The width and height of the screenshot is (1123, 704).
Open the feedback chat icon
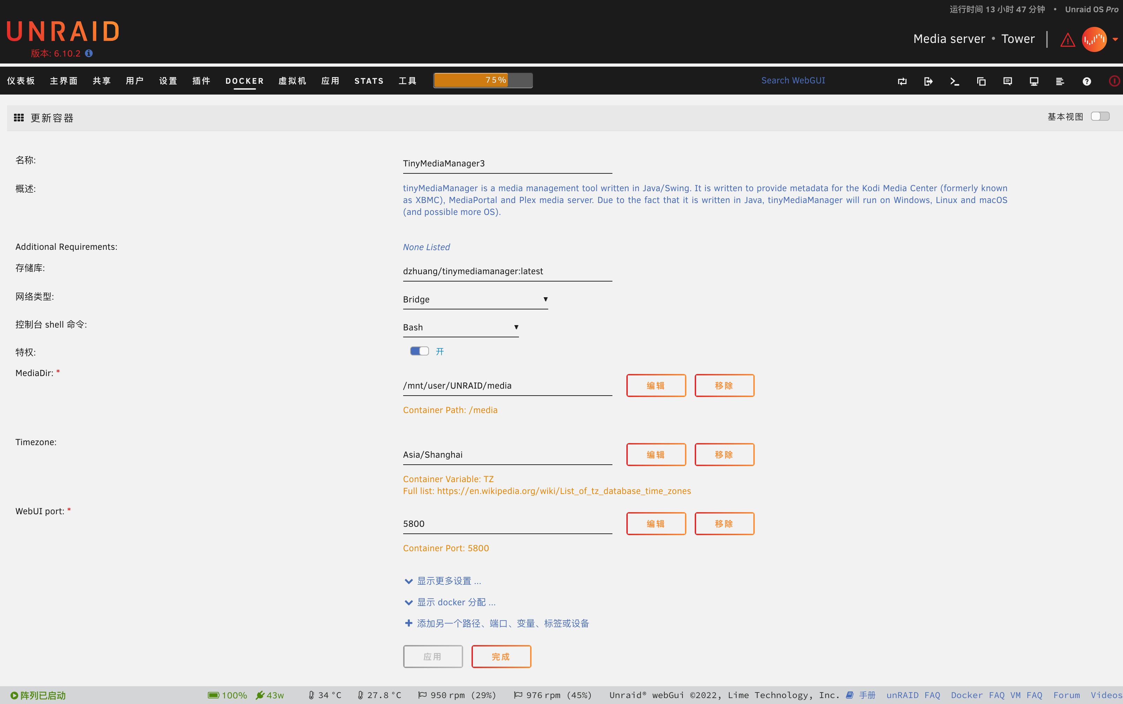[x=1008, y=81]
